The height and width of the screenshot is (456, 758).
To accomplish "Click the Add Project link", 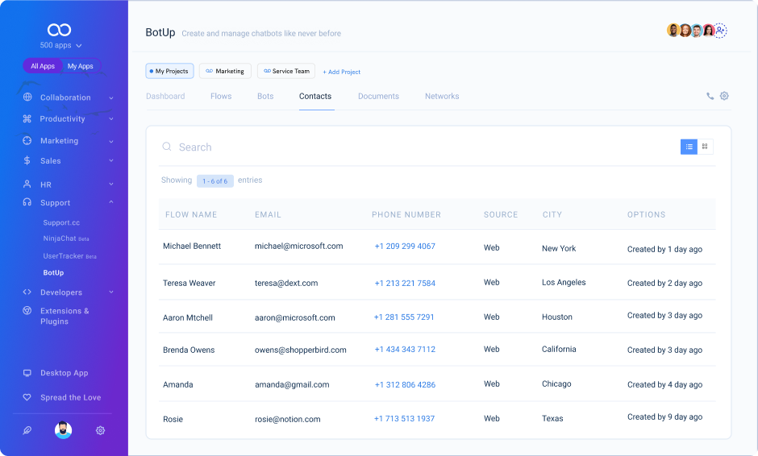I will (342, 72).
